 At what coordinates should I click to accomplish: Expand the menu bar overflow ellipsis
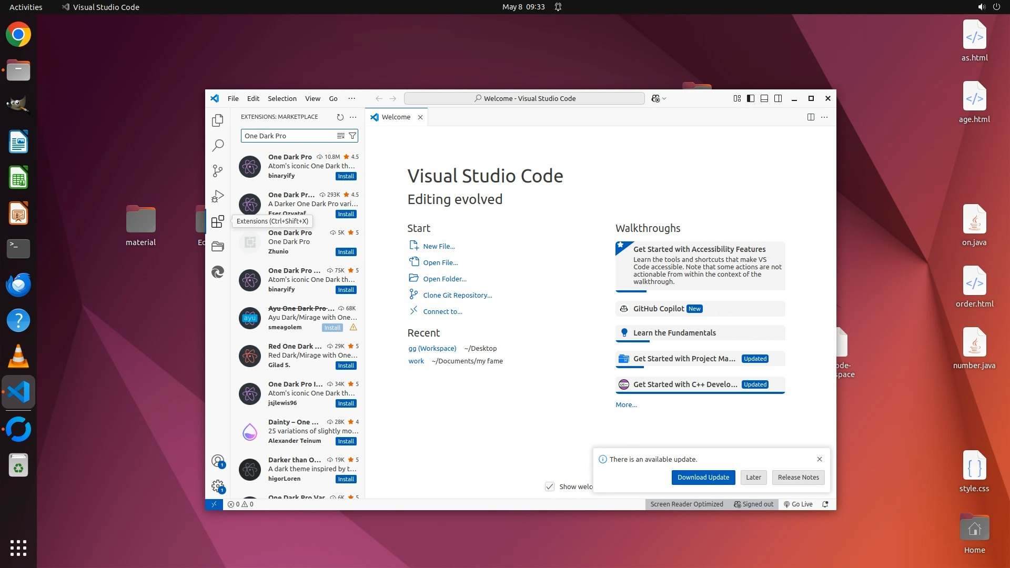351,98
